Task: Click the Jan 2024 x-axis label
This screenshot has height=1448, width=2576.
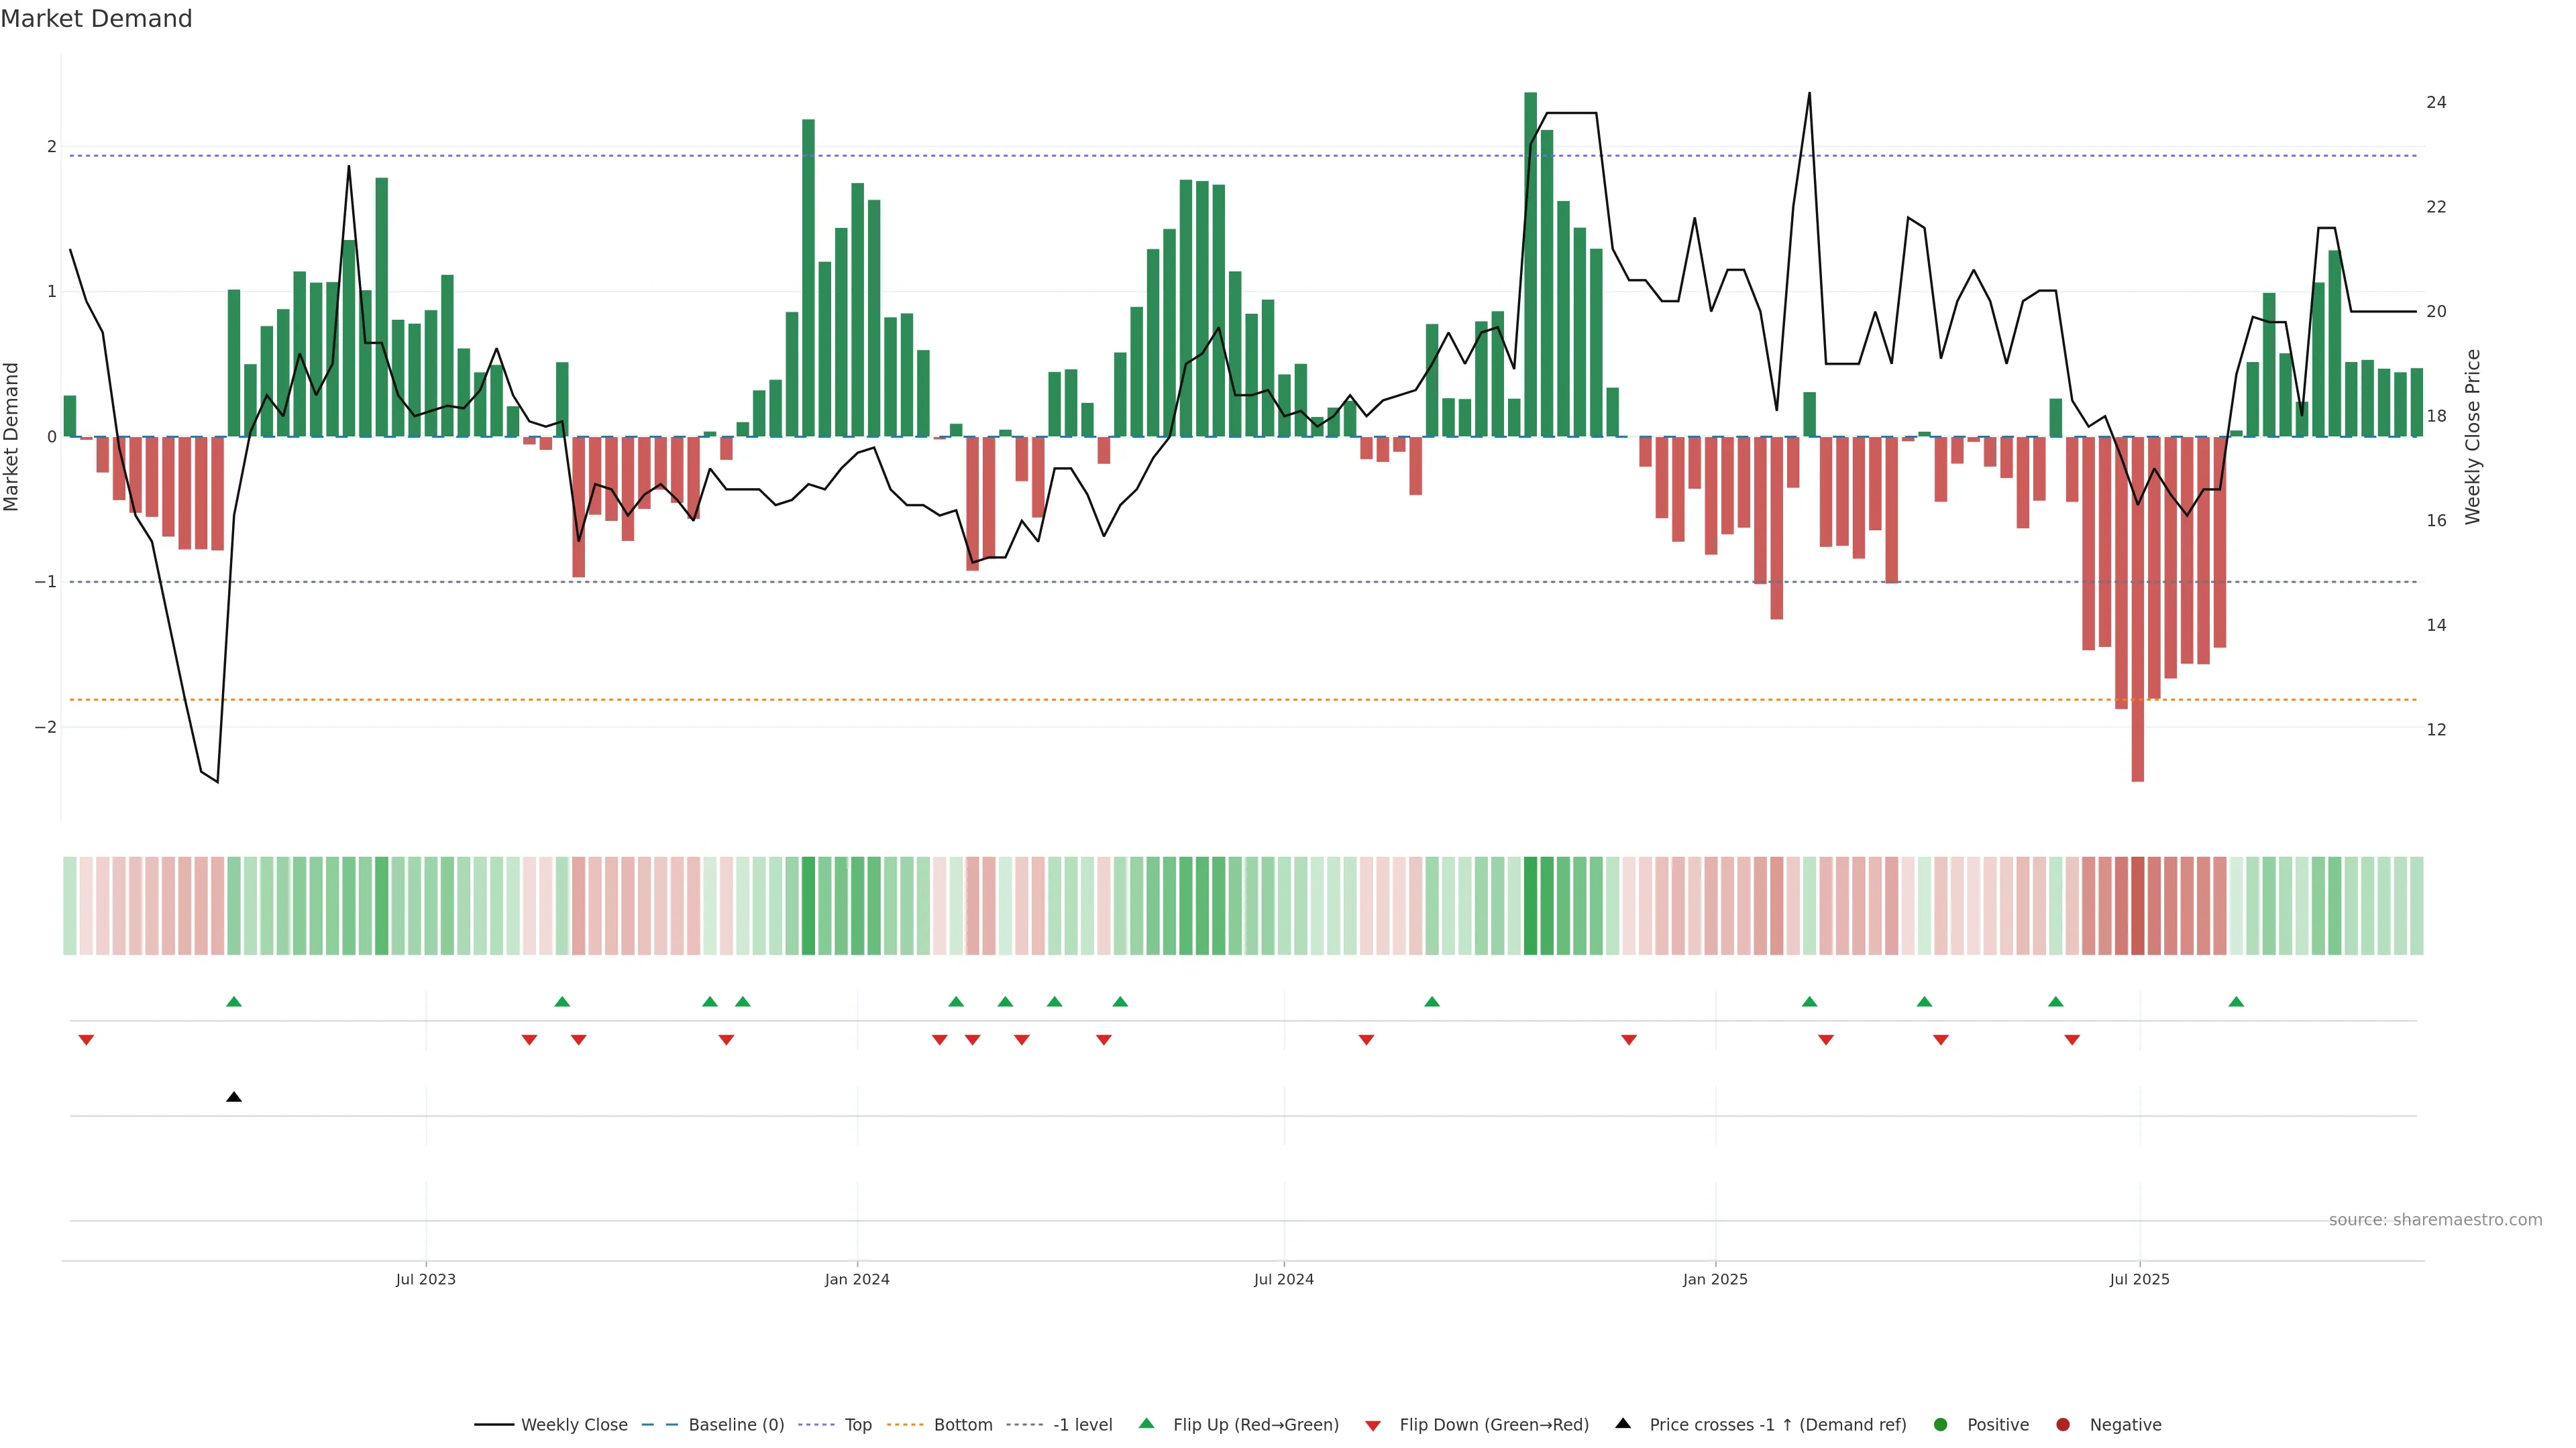Action: [857, 1279]
